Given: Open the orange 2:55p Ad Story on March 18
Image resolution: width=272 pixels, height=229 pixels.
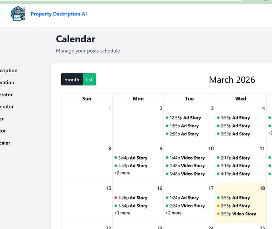Looking at the screenshot, I should 233,206.
